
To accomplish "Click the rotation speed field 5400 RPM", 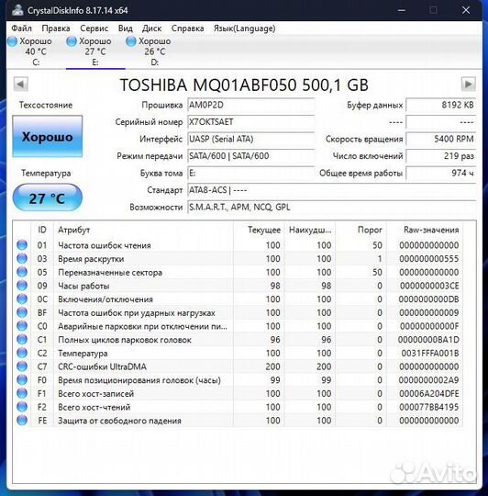I will (441, 139).
